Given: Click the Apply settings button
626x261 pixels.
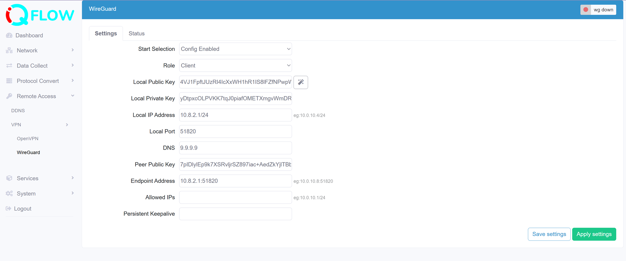Looking at the screenshot, I should 594,234.
